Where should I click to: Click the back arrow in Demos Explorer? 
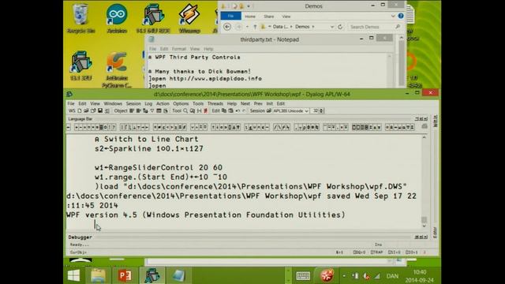227,27
